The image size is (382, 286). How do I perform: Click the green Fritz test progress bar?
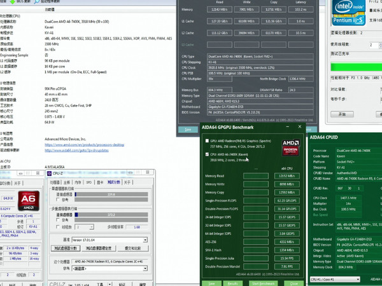point(356,67)
